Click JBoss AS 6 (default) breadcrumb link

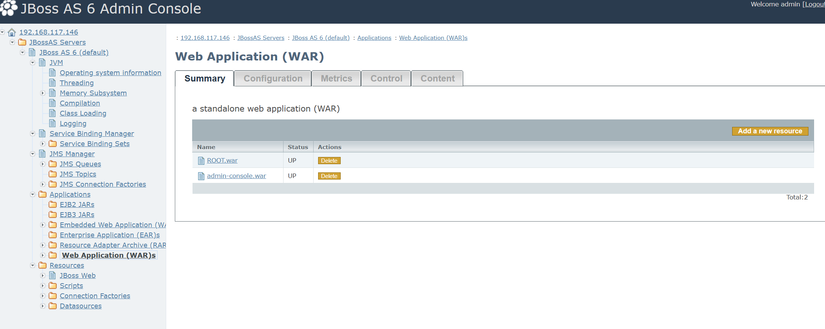click(x=321, y=38)
